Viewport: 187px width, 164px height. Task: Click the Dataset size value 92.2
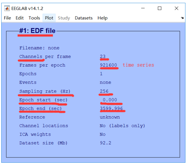pos(106,143)
